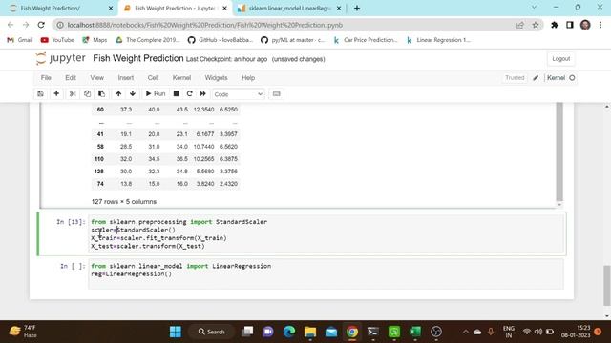Save notebook with the floppy disk icon
The width and height of the screenshot is (611, 343).
[40, 93]
